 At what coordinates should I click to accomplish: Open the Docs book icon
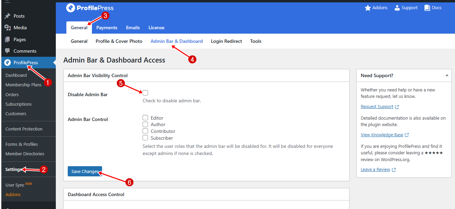pos(427,8)
